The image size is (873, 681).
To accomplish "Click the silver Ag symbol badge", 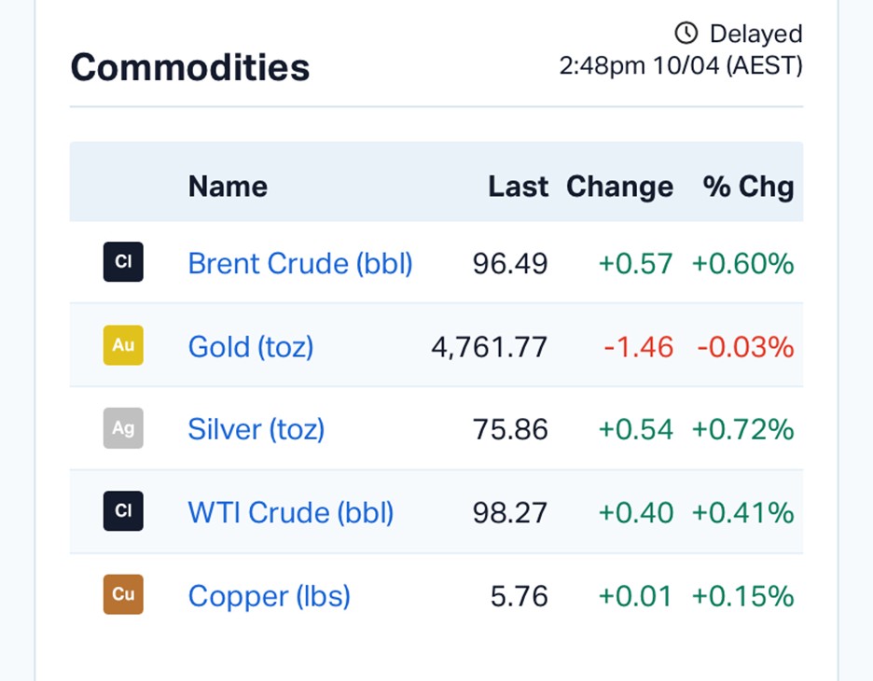I will pos(123,428).
